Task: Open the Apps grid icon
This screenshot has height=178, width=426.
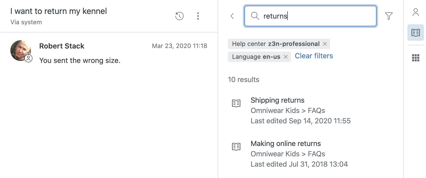Action: tap(415, 58)
